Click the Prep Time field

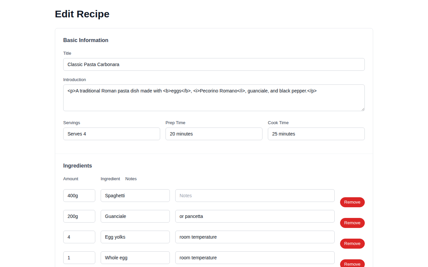click(214, 133)
